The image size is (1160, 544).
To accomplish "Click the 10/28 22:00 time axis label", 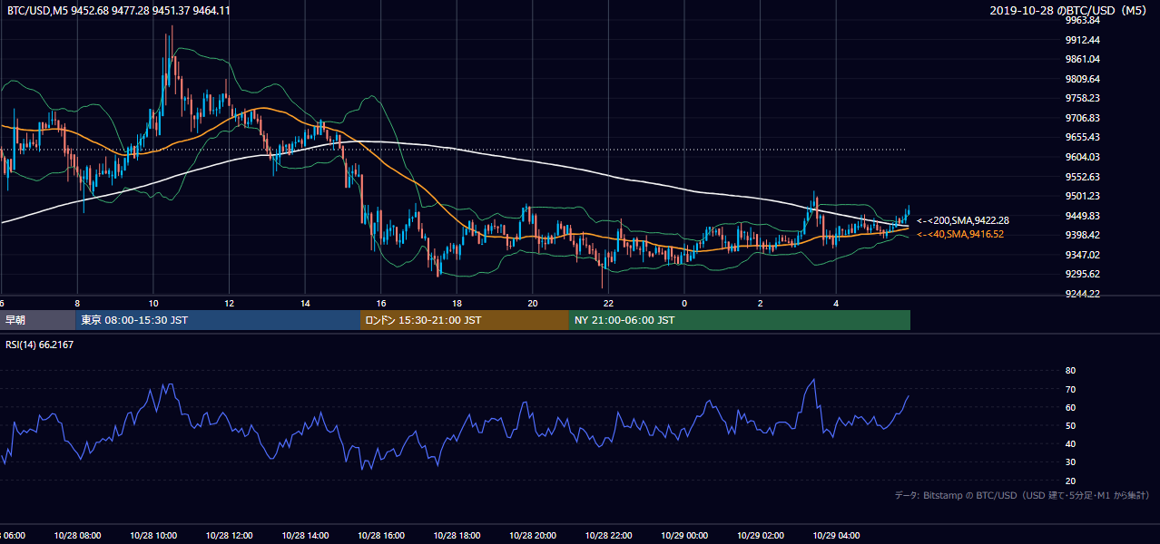I will [608, 536].
